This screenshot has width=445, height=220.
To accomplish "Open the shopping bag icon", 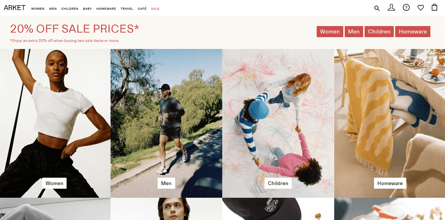I will 434,7.
